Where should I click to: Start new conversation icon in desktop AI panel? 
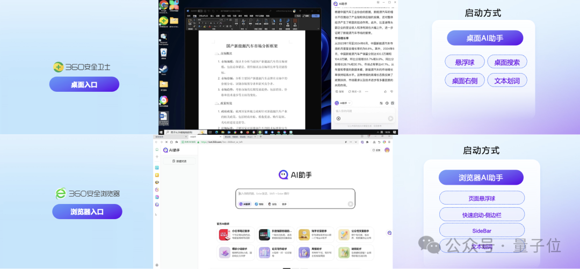393,103
